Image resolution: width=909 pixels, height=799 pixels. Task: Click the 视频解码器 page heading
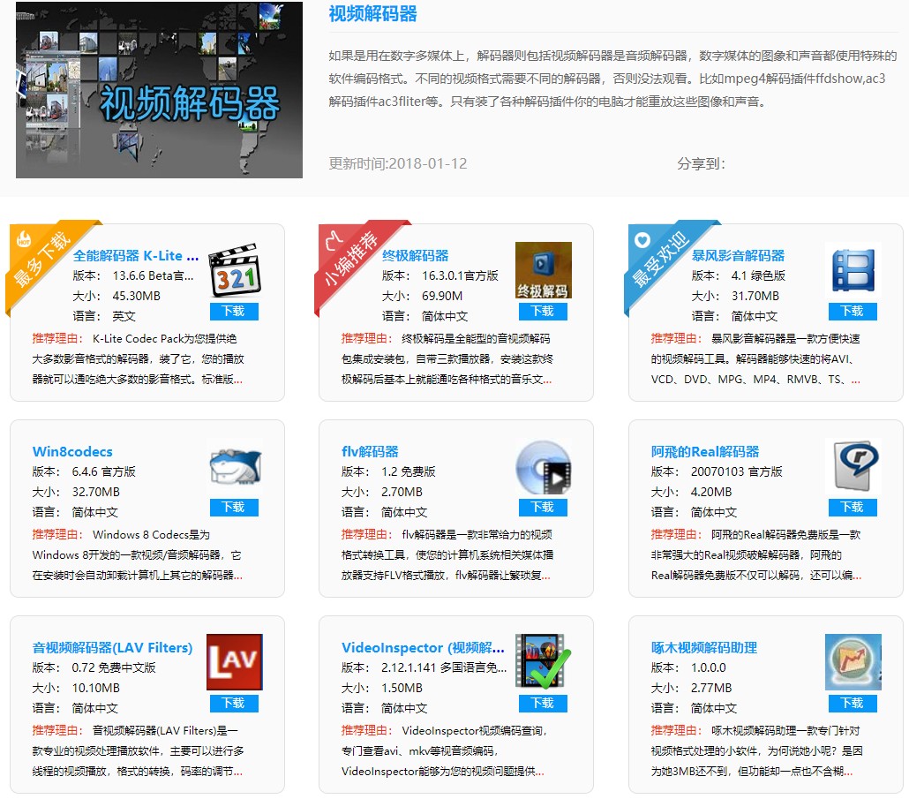(x=372, y=14)
